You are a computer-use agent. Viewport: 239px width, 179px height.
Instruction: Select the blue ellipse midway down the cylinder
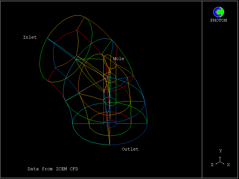point(110,101)
